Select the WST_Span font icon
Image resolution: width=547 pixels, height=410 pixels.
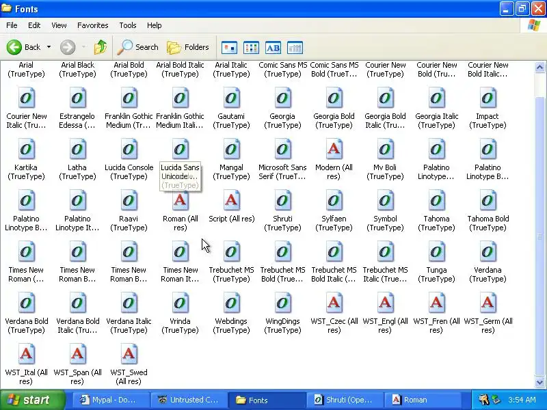click(77, 354)
